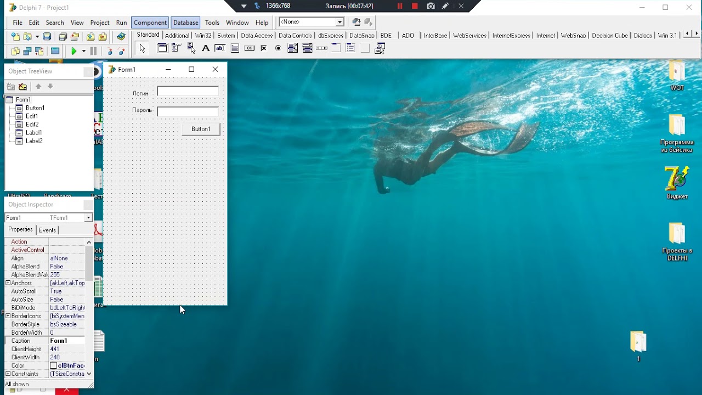The width and height of the screenshot is (702, 395).
Task: Pick the Edit component from palette
Action: click(x=220, y=48)
